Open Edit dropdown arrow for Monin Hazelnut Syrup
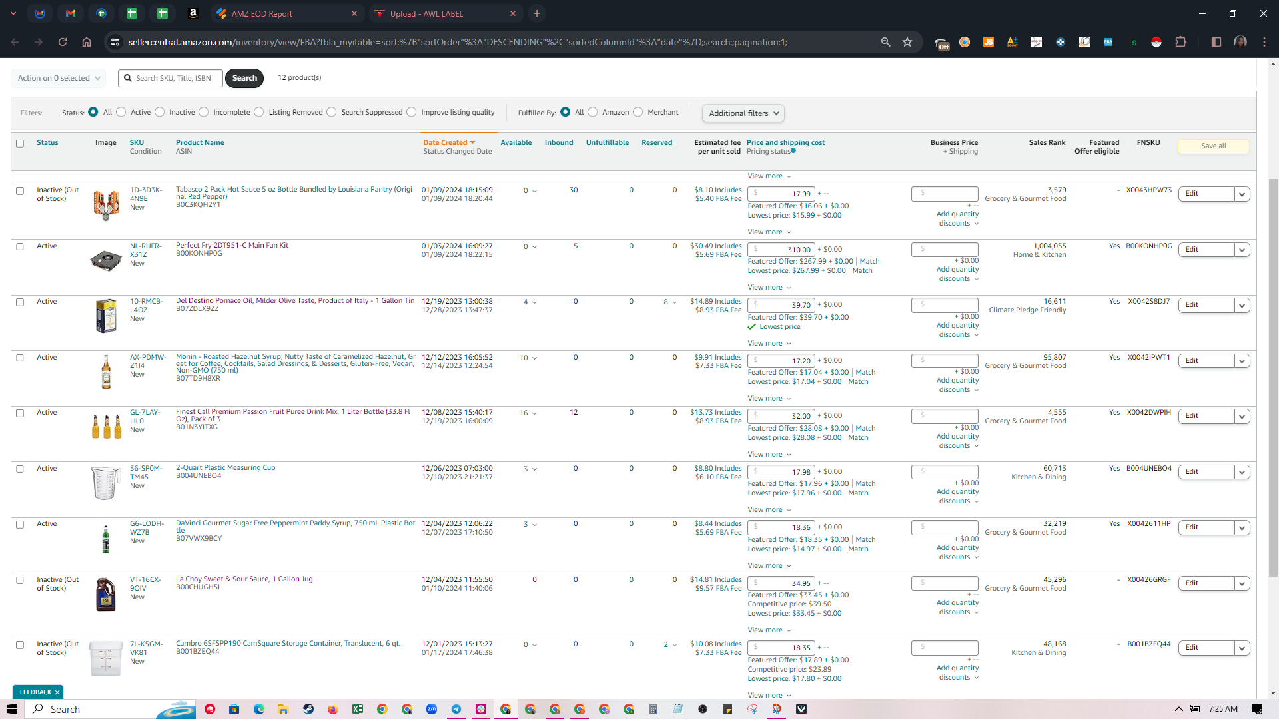1279x719 pixels. pos(1242,361)
